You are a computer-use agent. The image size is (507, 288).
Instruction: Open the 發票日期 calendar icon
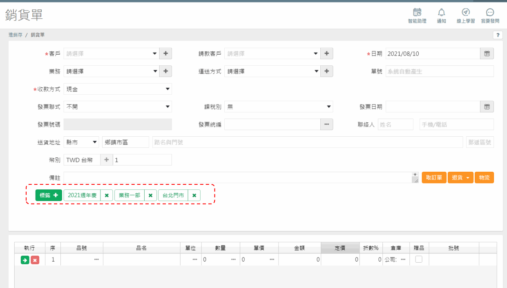(x=487, y=107)
